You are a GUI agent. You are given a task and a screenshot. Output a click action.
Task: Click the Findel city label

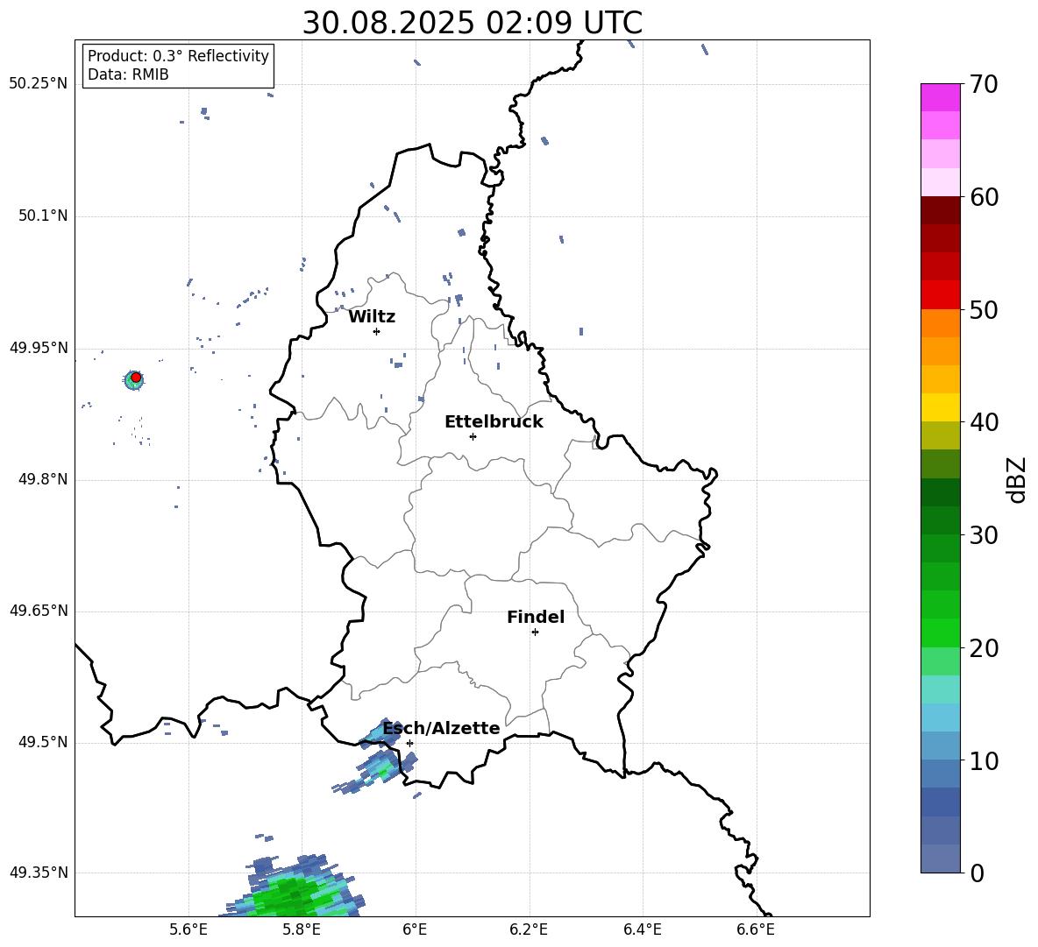click(x=536, y=617)
